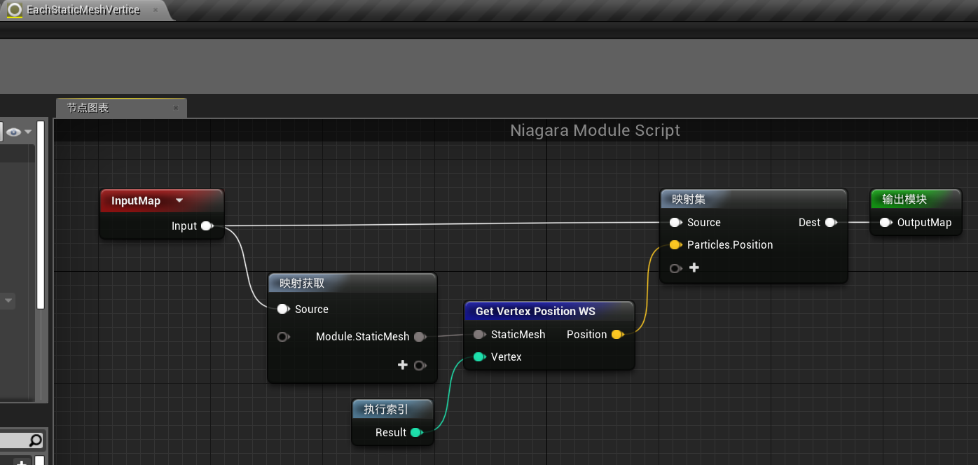This screenshot has height=465, width=978.
Task: Open the InputMap node dropdown arrow
Action: tap(179, 200)
